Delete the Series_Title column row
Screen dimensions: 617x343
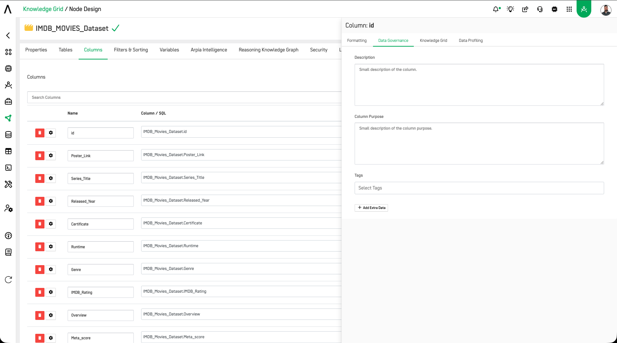click(40, 178)
